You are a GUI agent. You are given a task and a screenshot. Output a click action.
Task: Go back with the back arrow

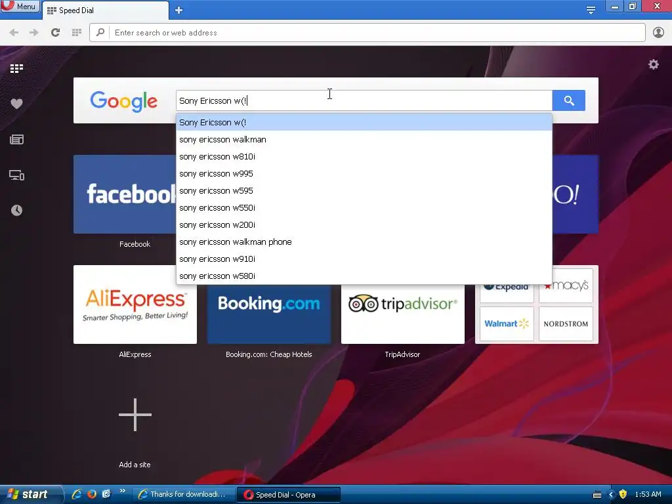(14, 33)
